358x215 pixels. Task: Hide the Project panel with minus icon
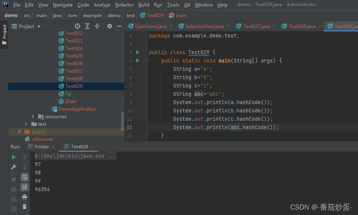(x=119, y=26)
